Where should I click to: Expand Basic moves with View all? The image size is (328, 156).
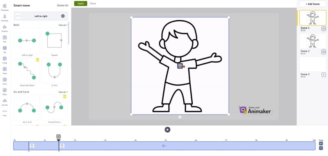(x=63, y=25)
